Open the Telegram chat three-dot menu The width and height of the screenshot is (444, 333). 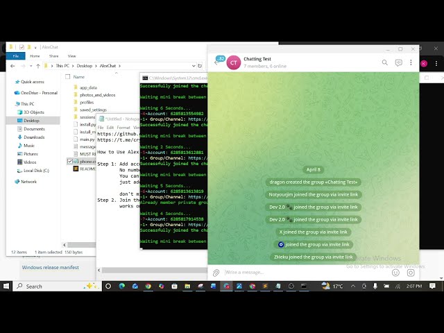411,62
